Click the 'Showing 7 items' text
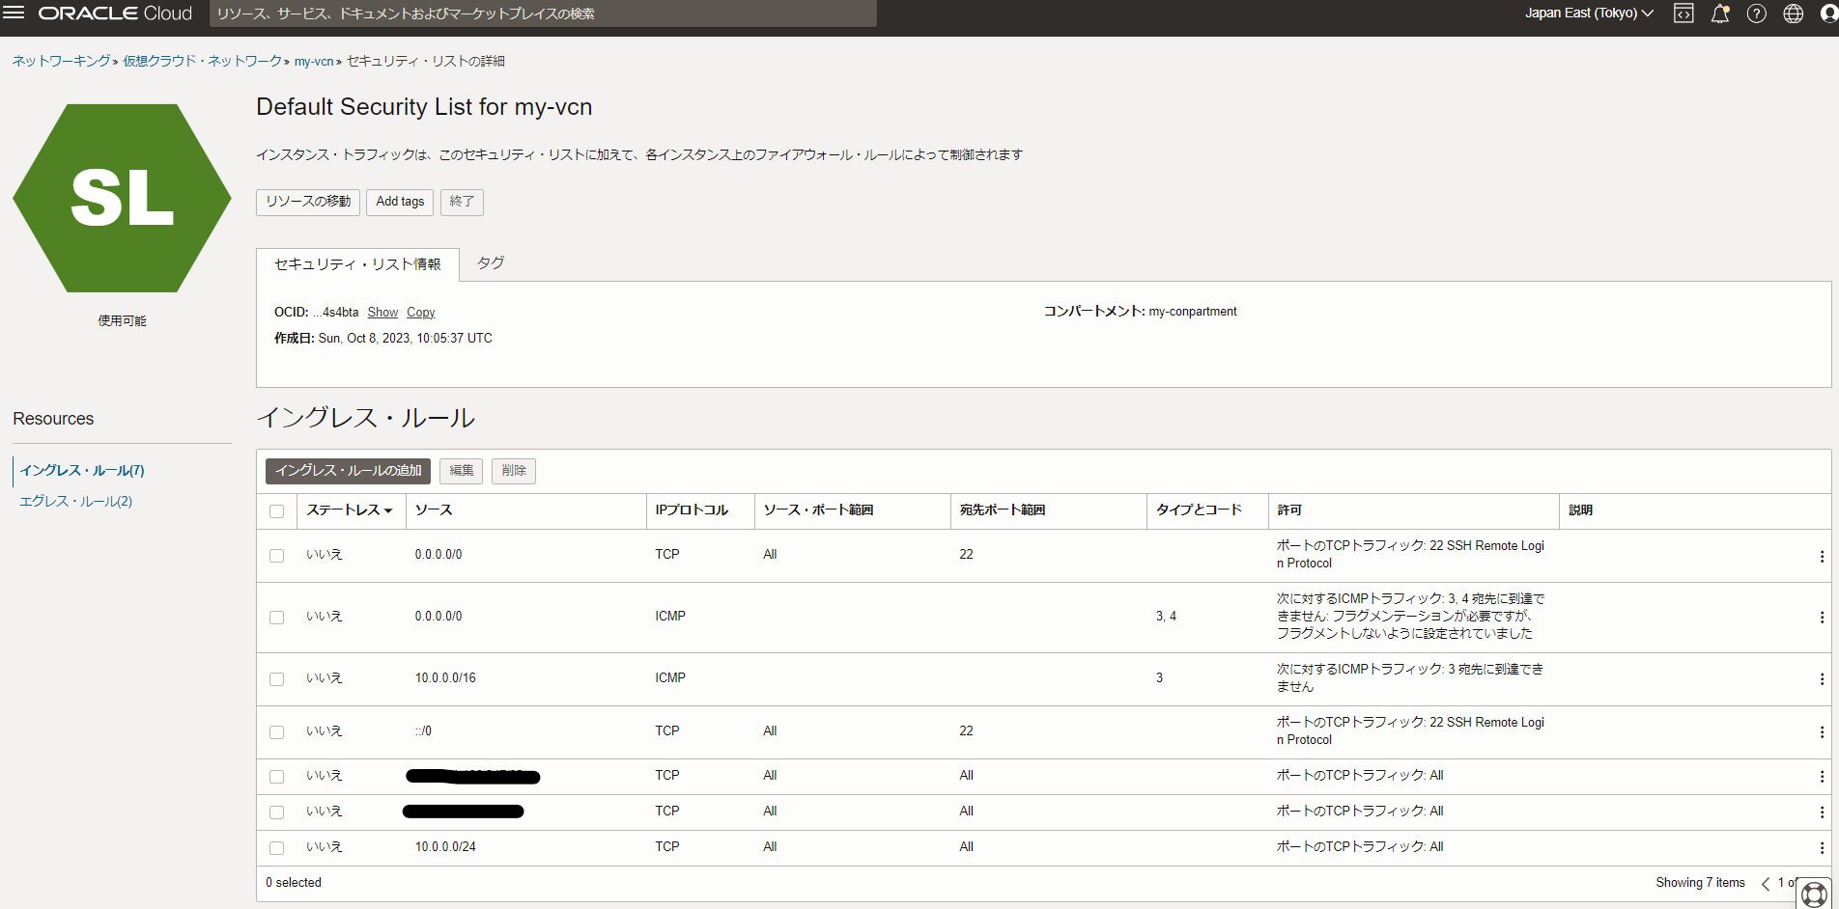Screen dimensions: 1839x909 (1700, 883)
